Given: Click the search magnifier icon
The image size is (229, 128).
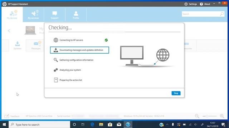Looking at the screenshot, I should click(x=222, y=14).
